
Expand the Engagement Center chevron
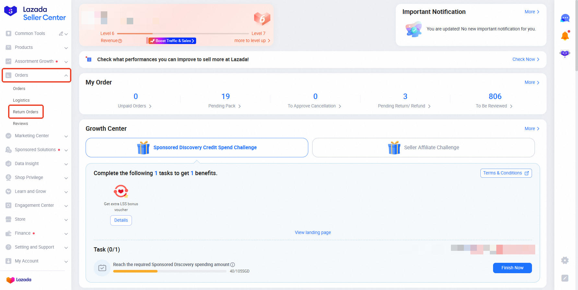coord(66,206)
